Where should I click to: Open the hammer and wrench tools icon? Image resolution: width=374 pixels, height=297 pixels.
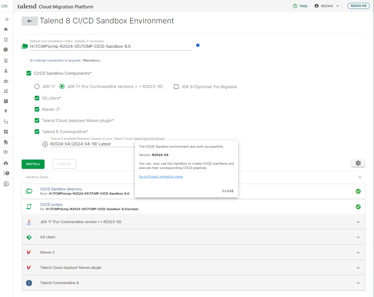point(6,91)
